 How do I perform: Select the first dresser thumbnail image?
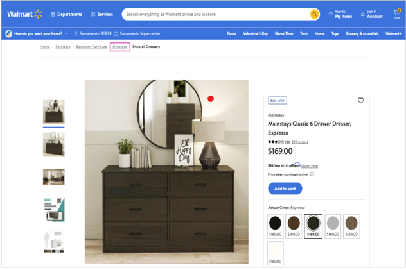(x=53, y=112)
